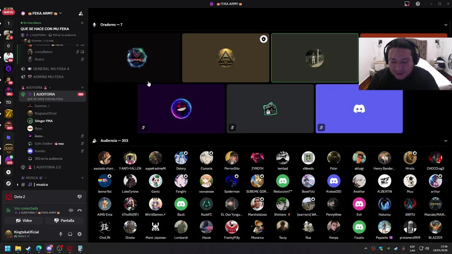Select the blue Discord logo speaker tile
The image size is (452, 254).
359,109
